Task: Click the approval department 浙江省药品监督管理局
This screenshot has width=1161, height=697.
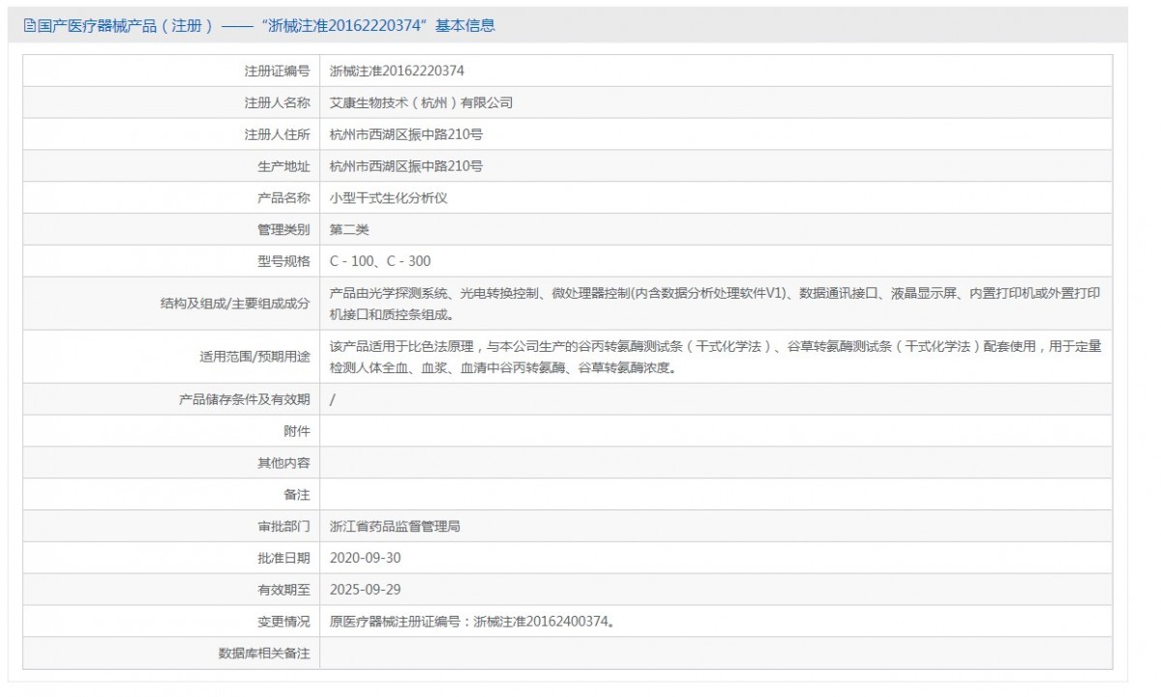Action: [395, 527]
